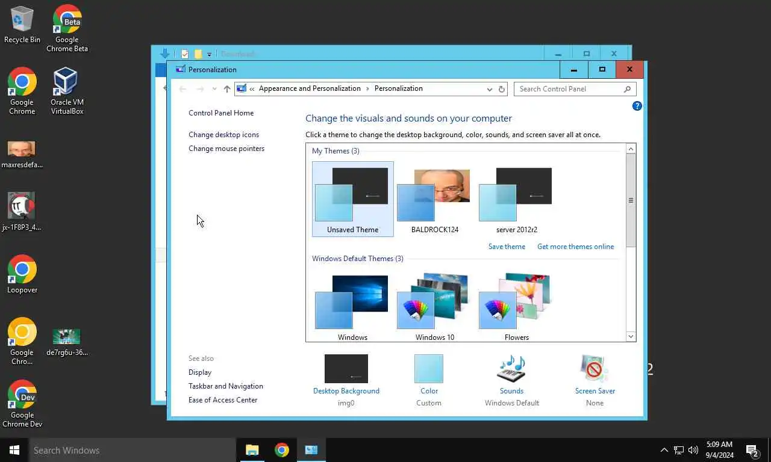Click the theme list scroll up arrow
This screenshot has width=771, height=462.
pos(631,149)
